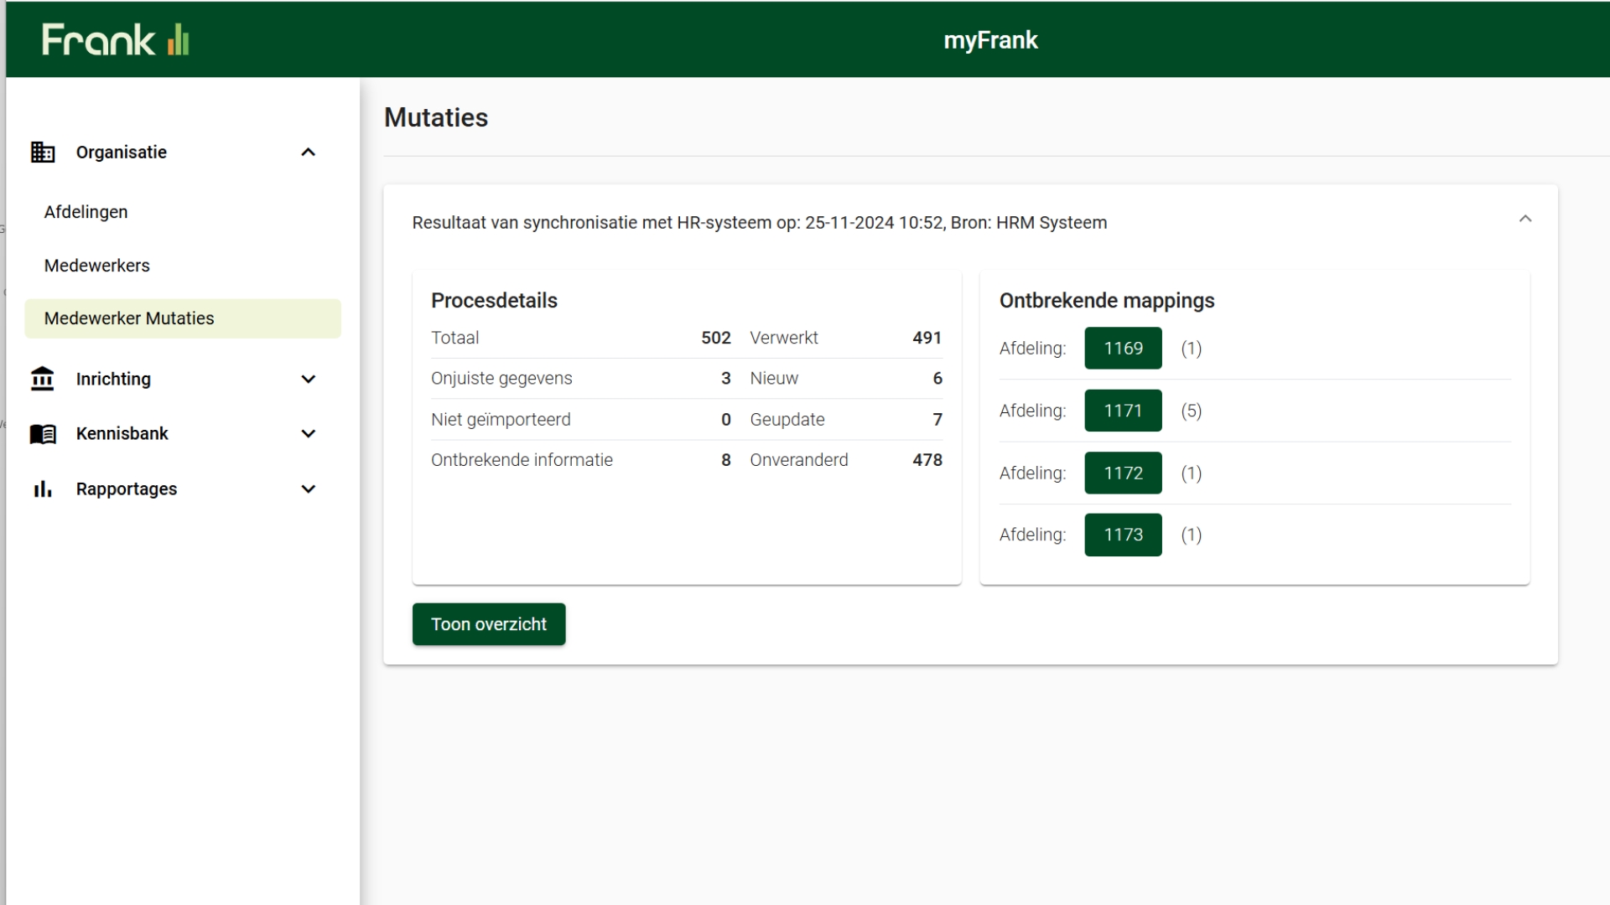Click the Totaal value 502
This screenshot has width=1610, height=905.
tap(716, 338)
